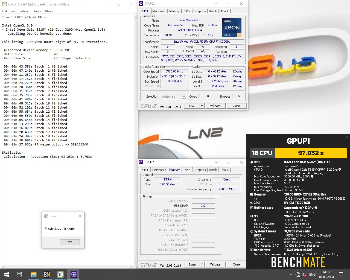The height and width of the screenshot is (280, 350).
Task: Click GPU section icon in BenchMate panel
Action: (252, 203)
